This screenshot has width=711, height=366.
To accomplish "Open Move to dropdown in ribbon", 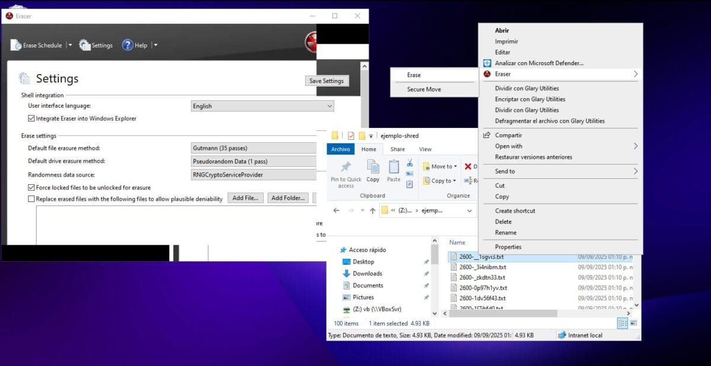I will click(440, 166).
